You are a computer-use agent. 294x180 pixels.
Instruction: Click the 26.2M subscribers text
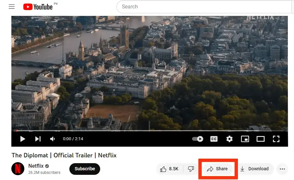click(44, 173)
